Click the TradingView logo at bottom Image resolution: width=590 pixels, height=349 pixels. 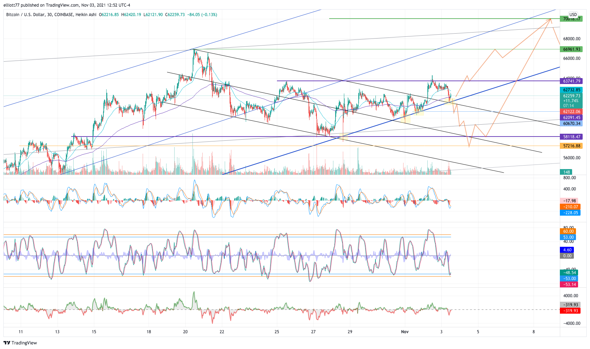(x=20, y=343)
